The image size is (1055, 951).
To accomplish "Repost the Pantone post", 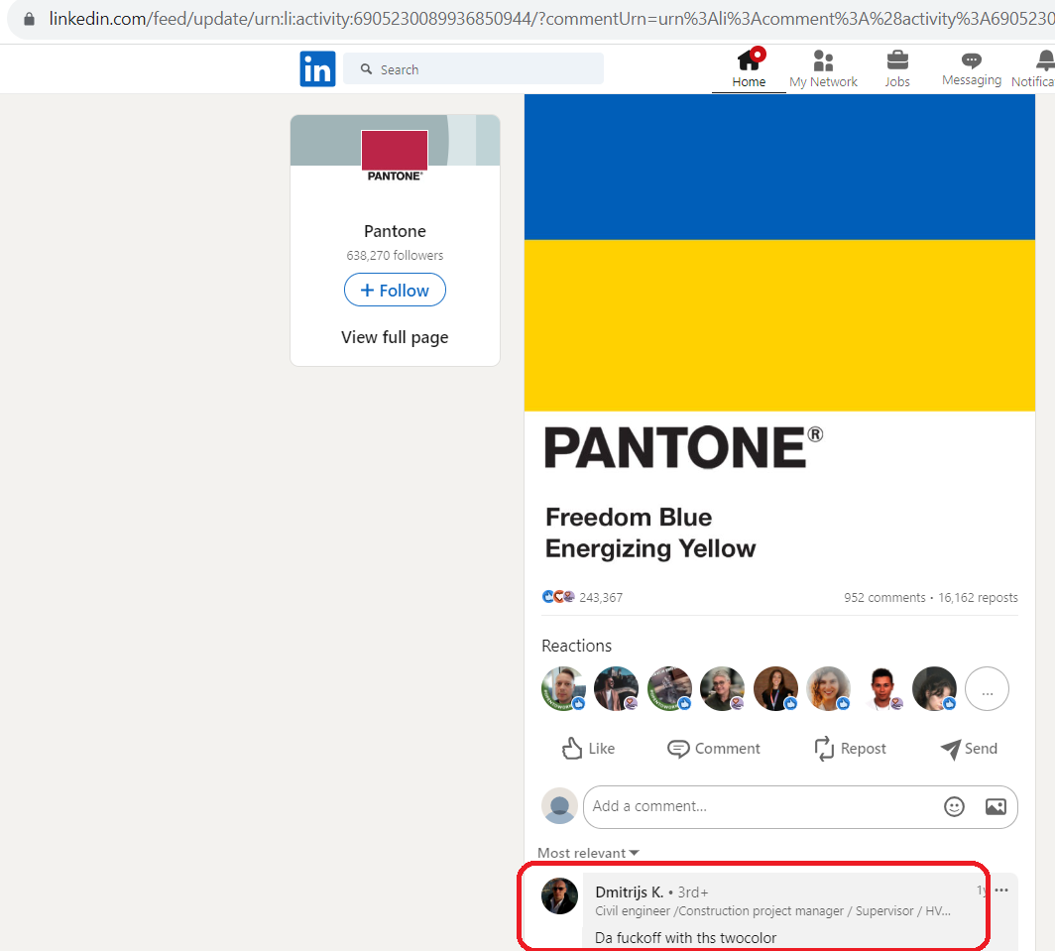I will point(850,749).
